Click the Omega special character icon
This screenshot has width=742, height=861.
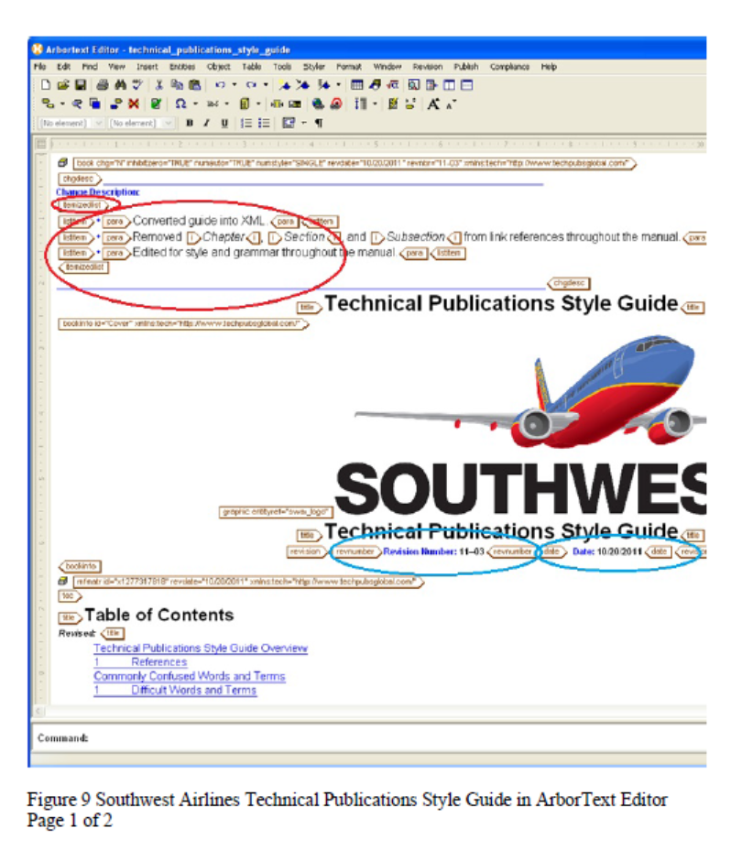point(180,104)
